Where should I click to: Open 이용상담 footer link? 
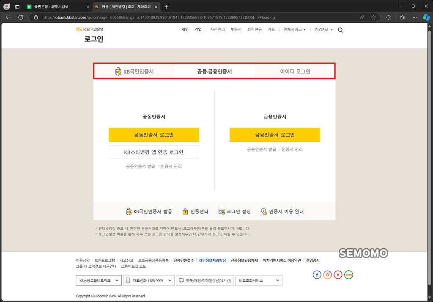(x=83, y=260)
